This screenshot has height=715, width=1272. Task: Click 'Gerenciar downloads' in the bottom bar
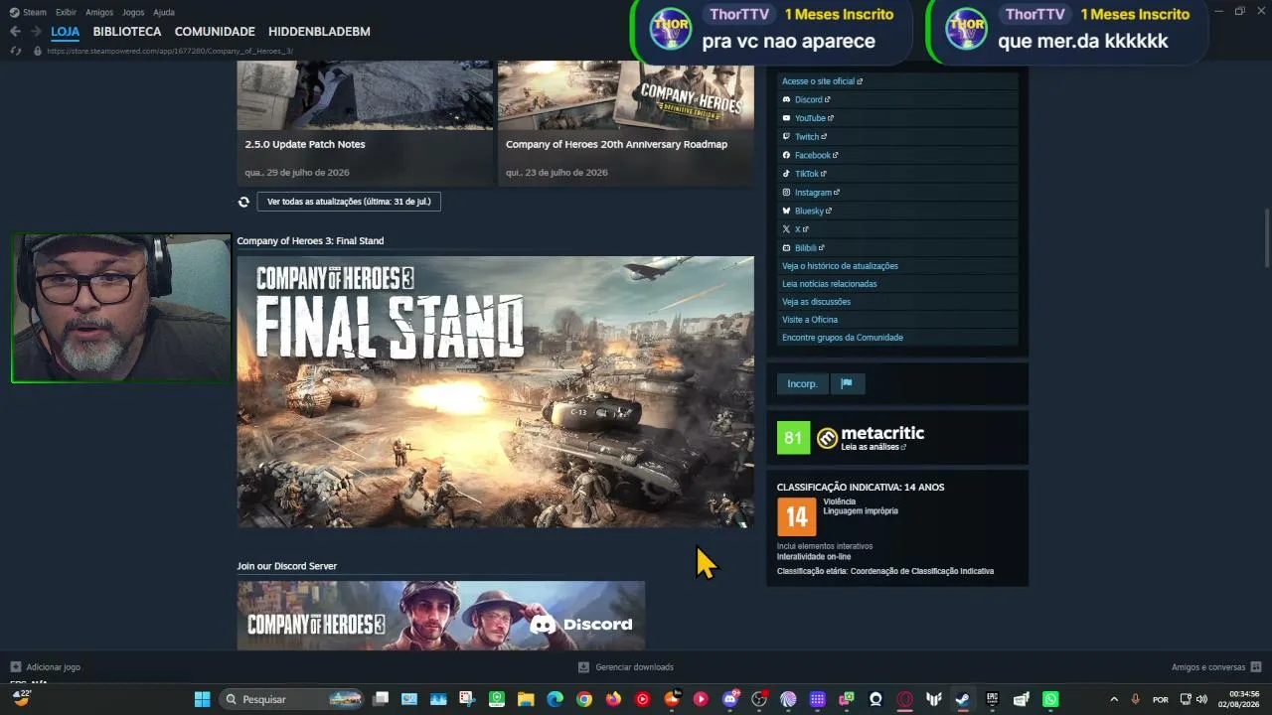(x=634, y=667)
